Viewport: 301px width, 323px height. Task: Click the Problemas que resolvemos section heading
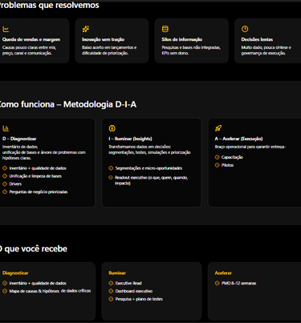[x=49, y=5]
